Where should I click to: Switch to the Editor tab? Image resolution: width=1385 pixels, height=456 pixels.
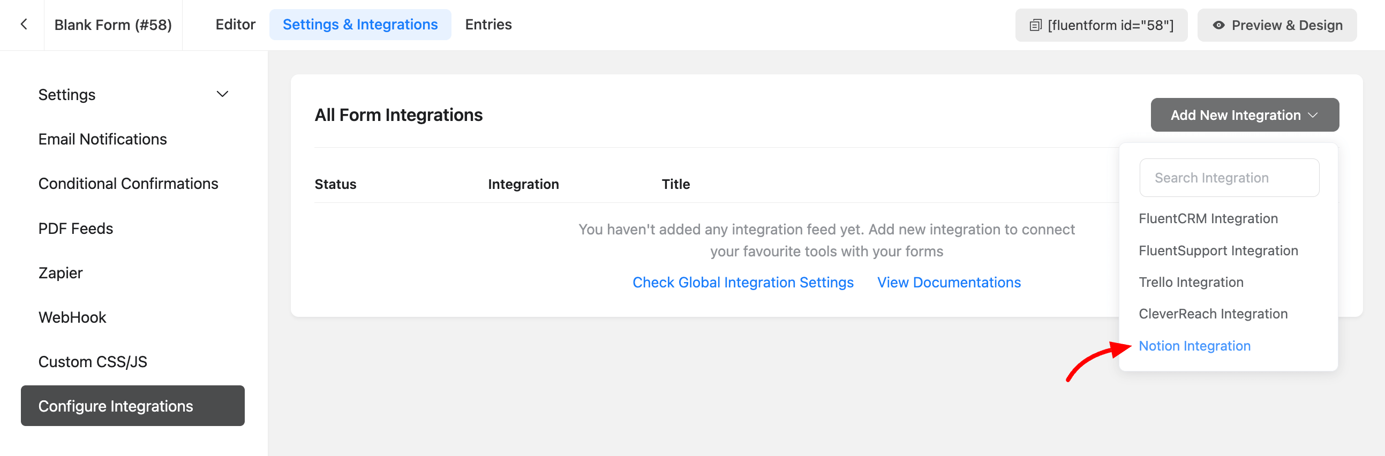click(x=235, y=25)
